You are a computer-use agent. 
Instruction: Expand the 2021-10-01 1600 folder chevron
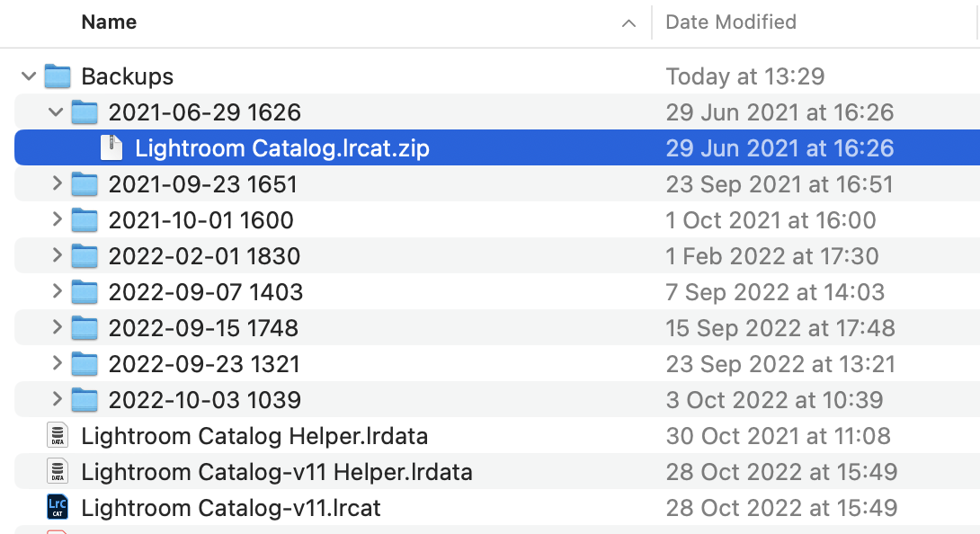tap(57, 219)
